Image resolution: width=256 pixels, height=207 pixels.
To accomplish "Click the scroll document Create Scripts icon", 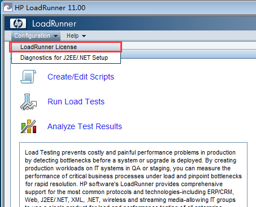I will 28,77.
